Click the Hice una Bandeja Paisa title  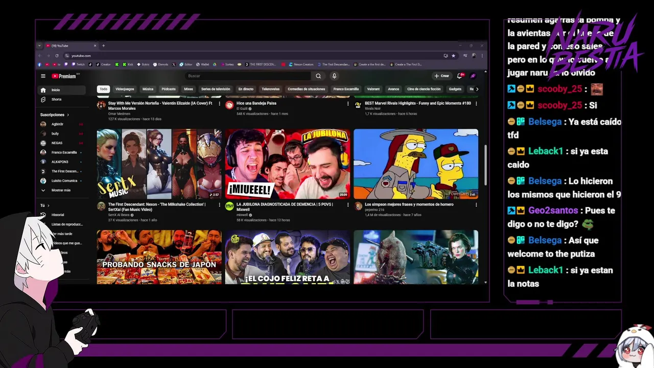[256, 103]
